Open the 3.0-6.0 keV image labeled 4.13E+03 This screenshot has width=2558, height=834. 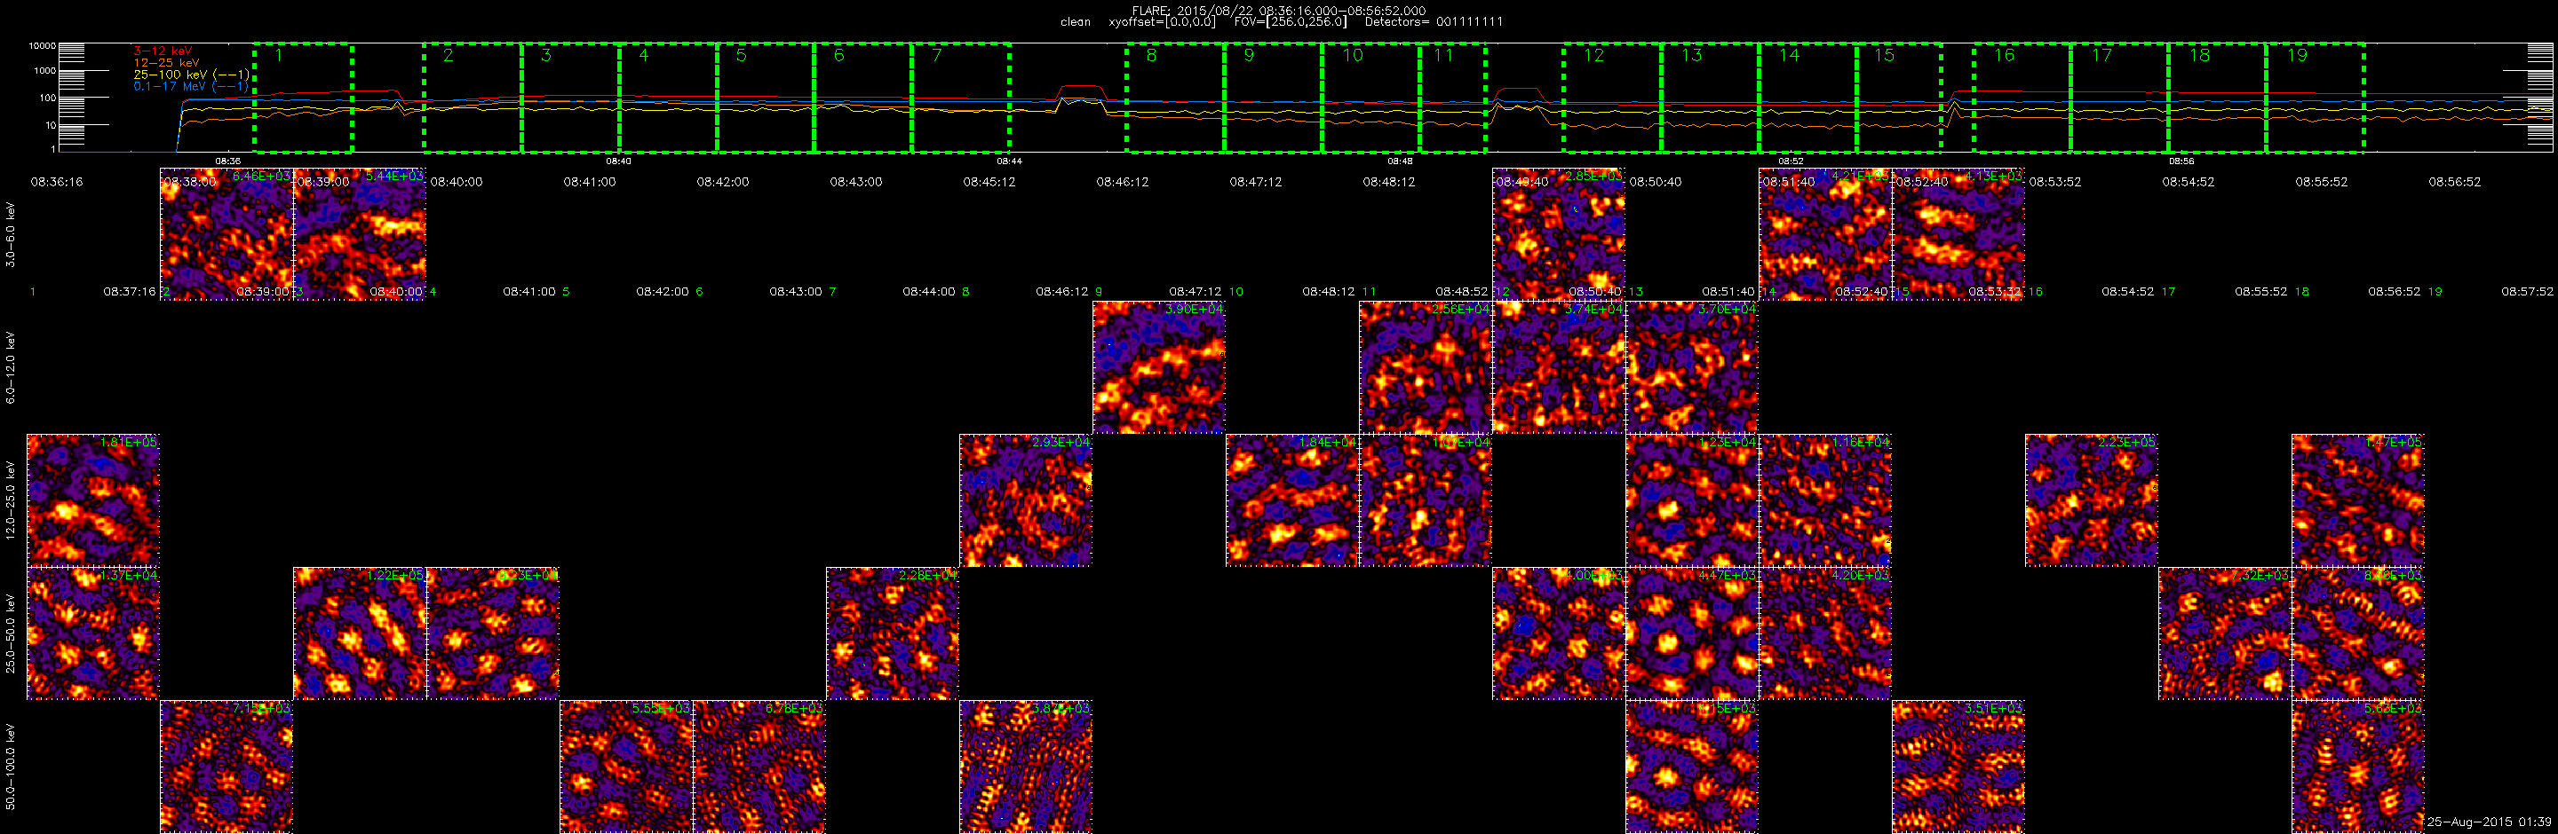pos(1958,234)
